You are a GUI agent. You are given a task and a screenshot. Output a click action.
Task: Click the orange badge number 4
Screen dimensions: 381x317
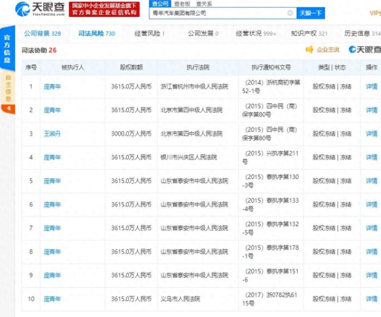coord(8,108)
